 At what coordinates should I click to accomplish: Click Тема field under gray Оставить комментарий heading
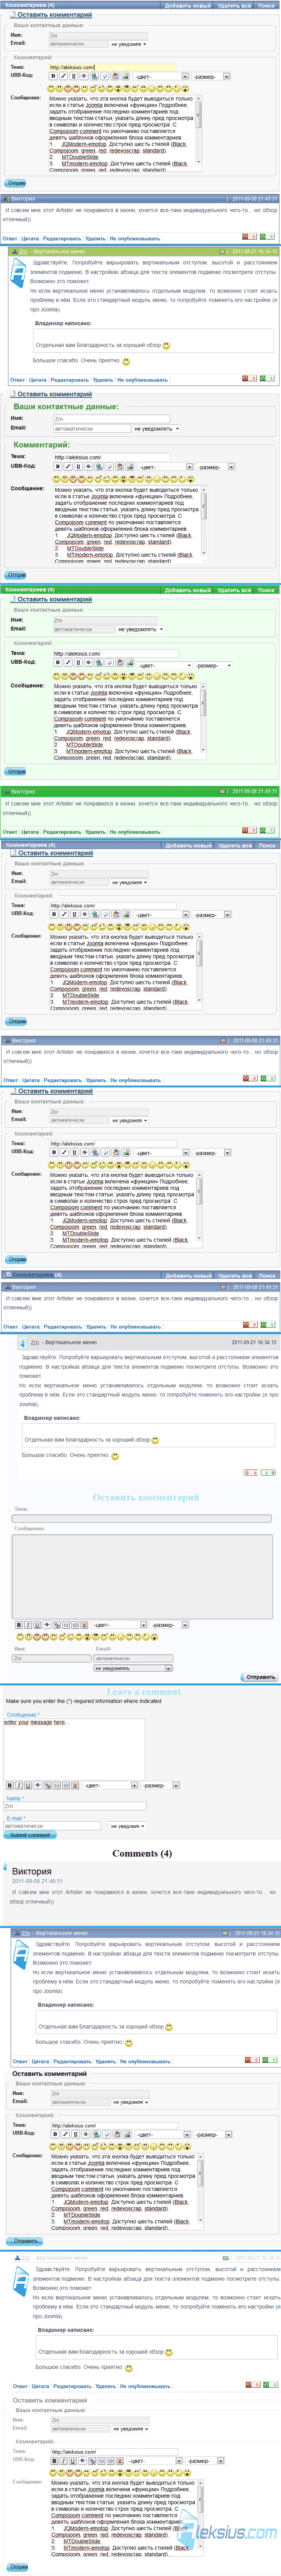coord(141,1518)
